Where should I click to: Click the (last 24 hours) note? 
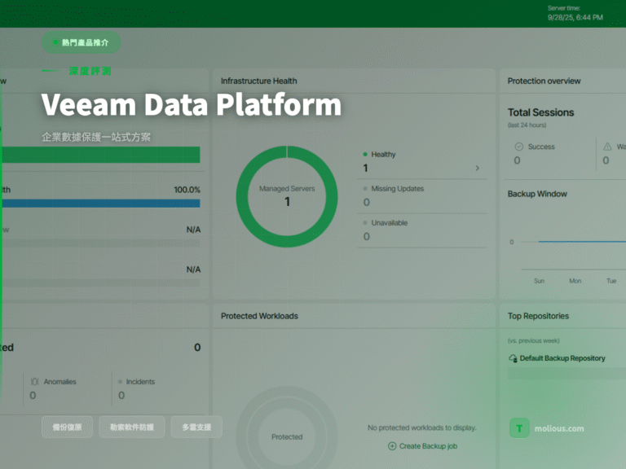pyautogui.click(x=527, y=125)
